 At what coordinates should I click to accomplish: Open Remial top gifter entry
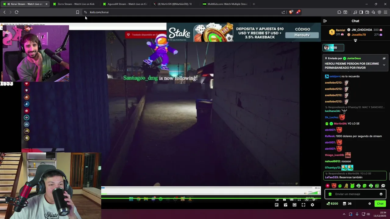coord(340,30)
